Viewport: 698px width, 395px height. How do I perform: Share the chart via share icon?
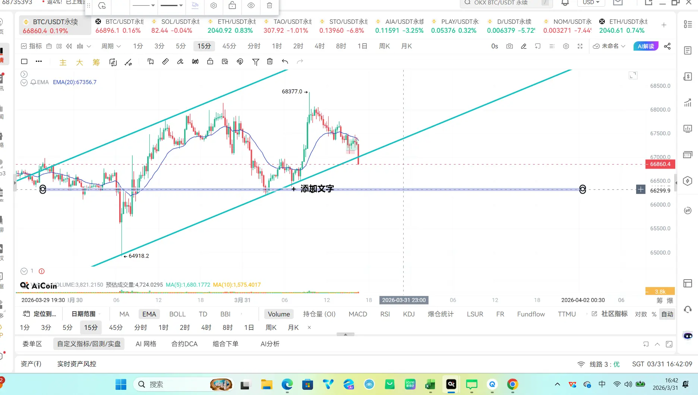pyautogui.click(x=667, y=46)
